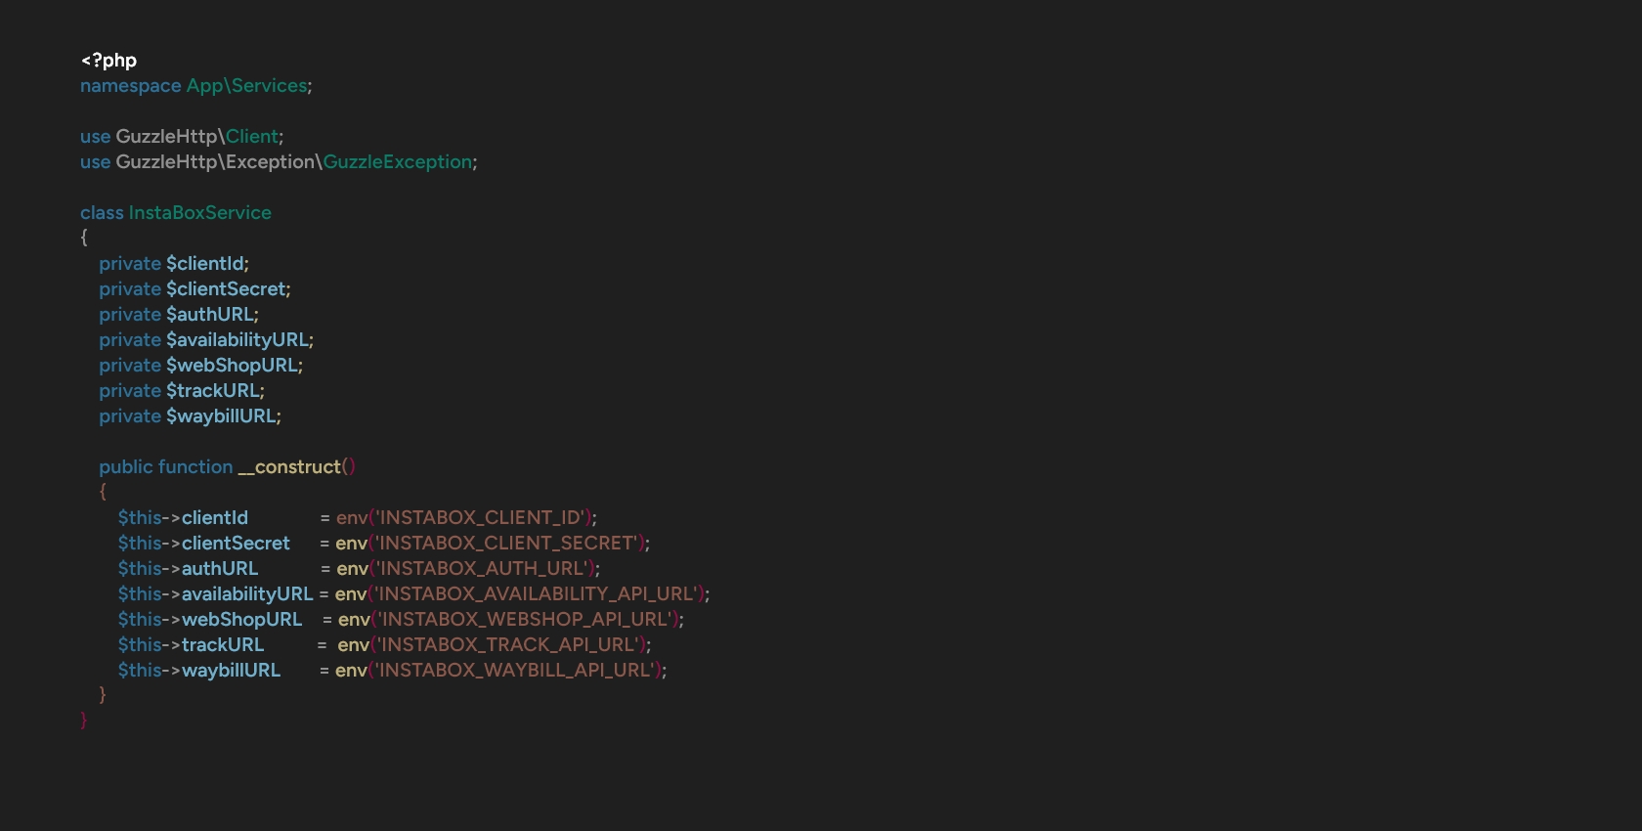Click the InstaBoxService class name
Image resolution: width=1642 pixels, height=831 pixels.
200,213
